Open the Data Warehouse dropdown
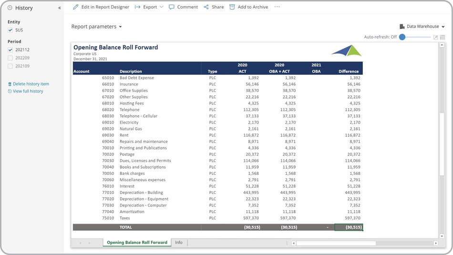Image resolution: width=453 pixels, height=255 pixels. 422,27
